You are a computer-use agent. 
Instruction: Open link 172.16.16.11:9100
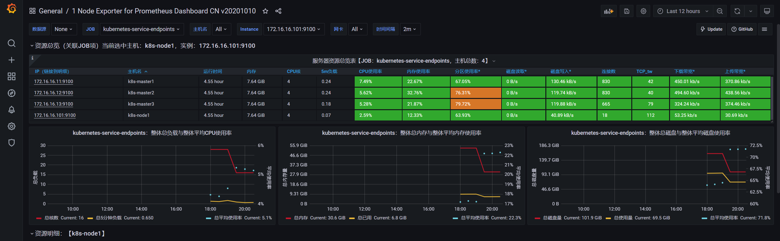(54, 82)
